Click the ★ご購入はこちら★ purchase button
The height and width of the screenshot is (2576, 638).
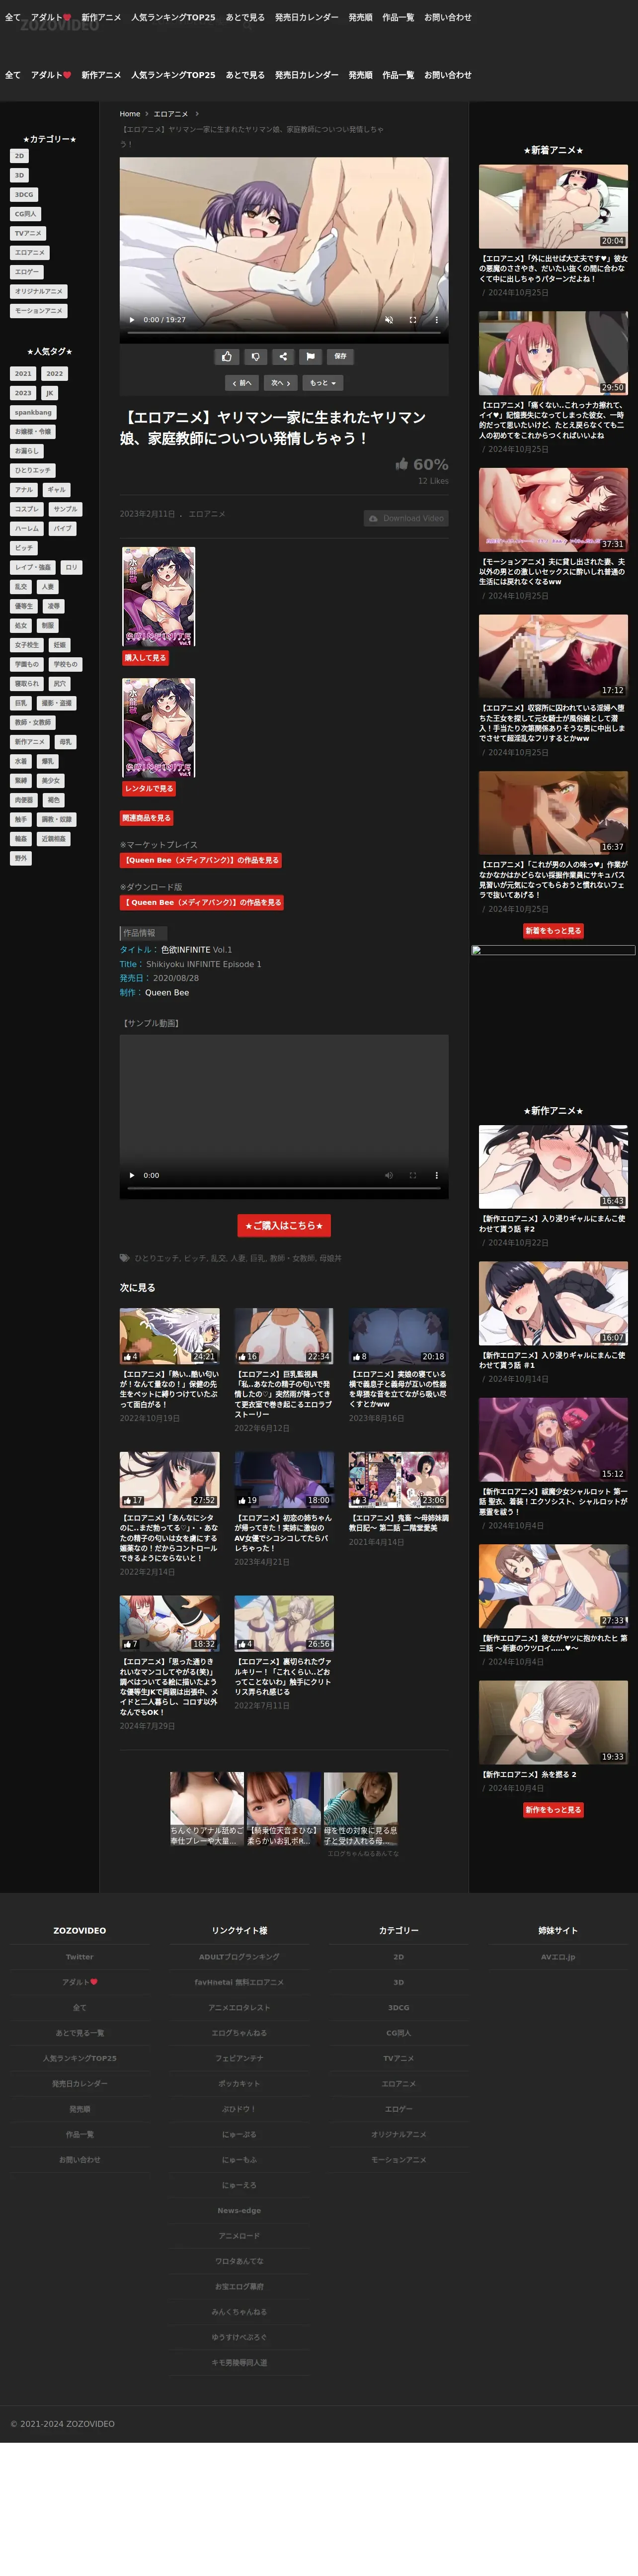pyautogui.click(x=284, y=1225)
